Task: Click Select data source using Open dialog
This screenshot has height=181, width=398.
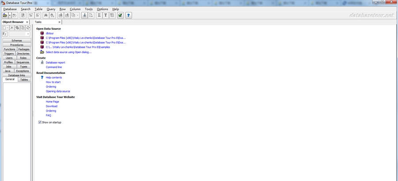Action: tap(69, 52)
